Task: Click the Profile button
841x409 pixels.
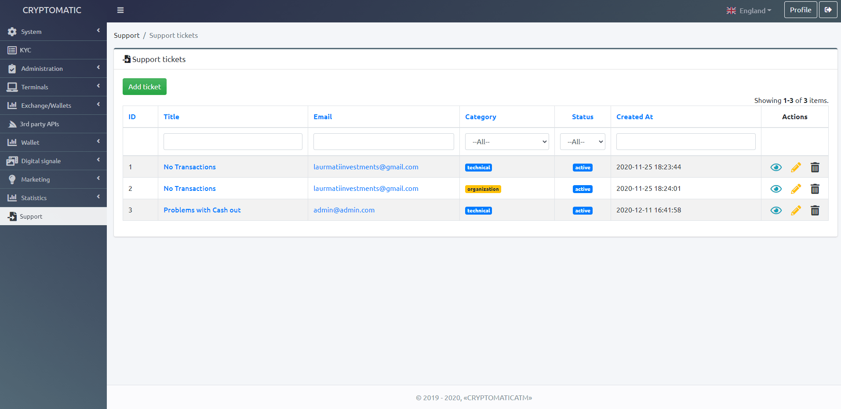Action: (x=800, y=10)
